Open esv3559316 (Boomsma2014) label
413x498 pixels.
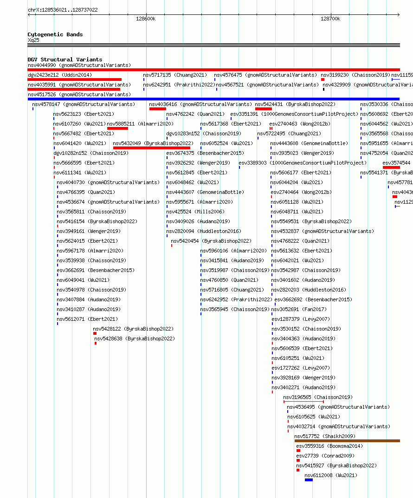point(329,446)
